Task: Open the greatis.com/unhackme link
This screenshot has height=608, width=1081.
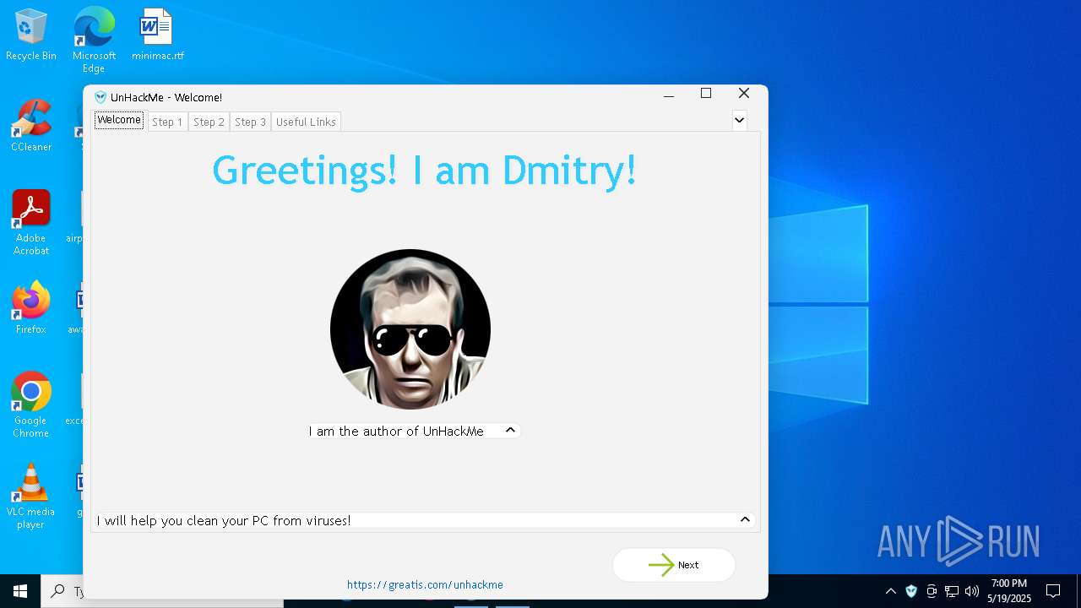Action: pos(425,584)
